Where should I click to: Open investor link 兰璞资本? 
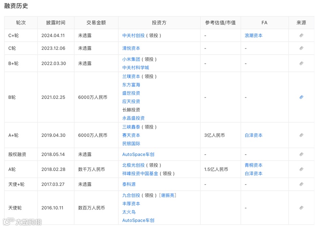[131, 76]
